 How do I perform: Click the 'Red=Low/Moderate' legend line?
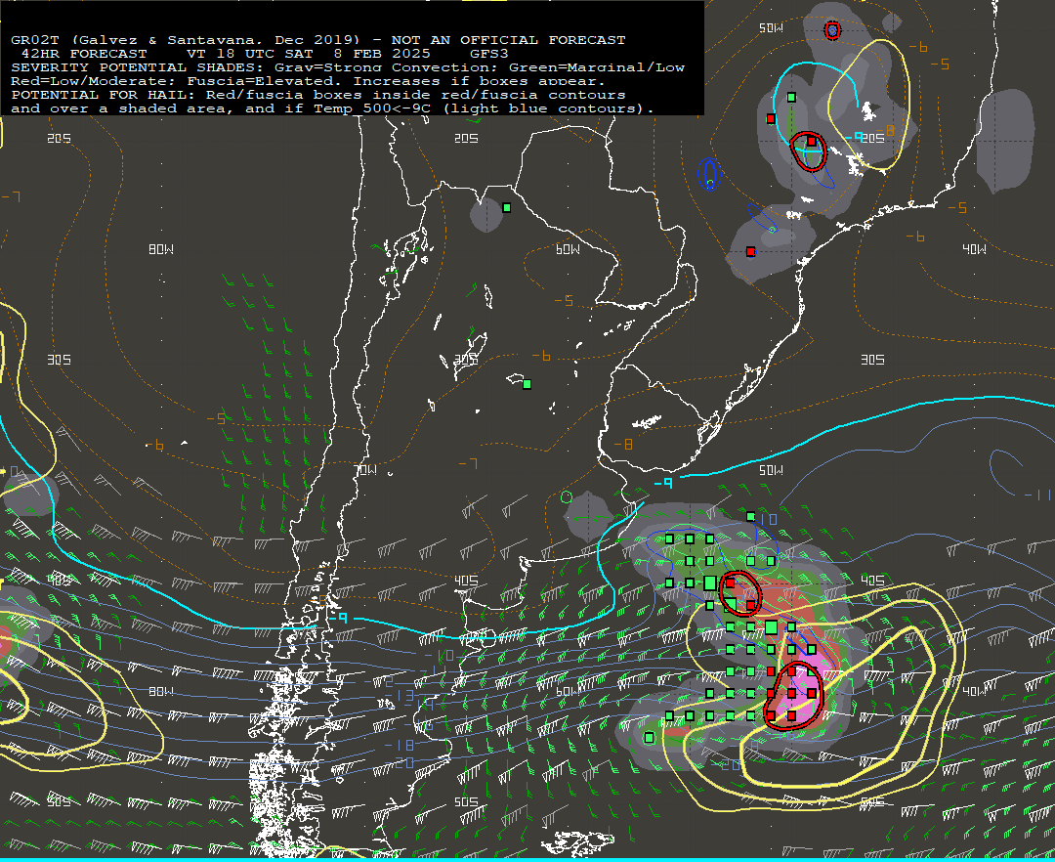coord(308,81)
